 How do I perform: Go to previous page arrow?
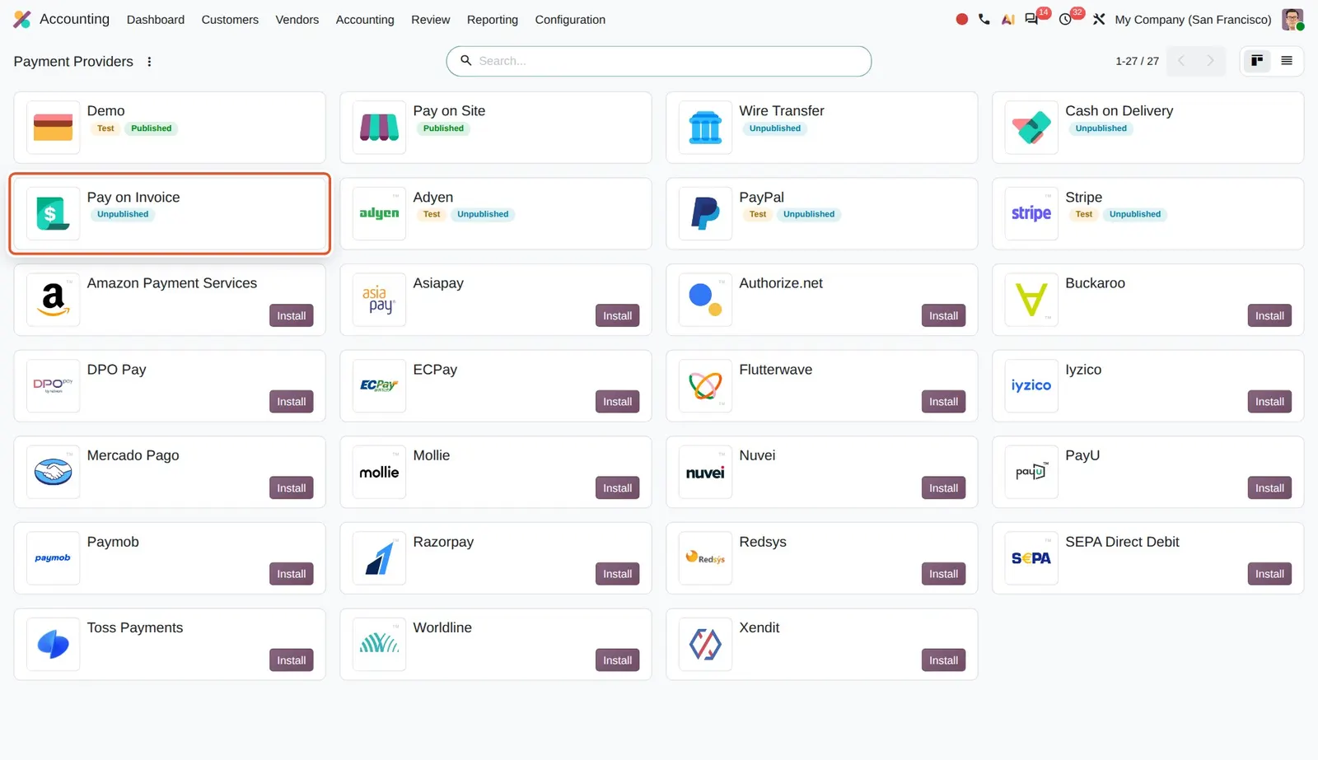(1181, 61)
